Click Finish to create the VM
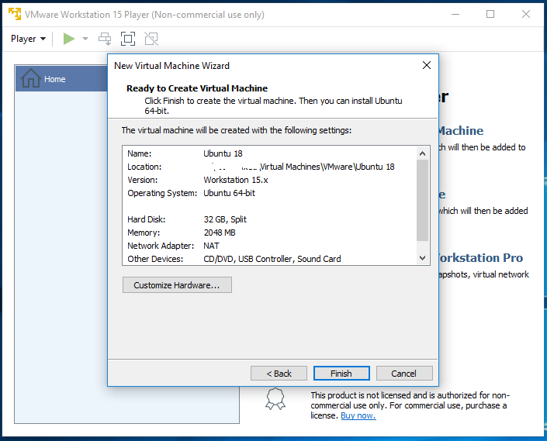 341,374
